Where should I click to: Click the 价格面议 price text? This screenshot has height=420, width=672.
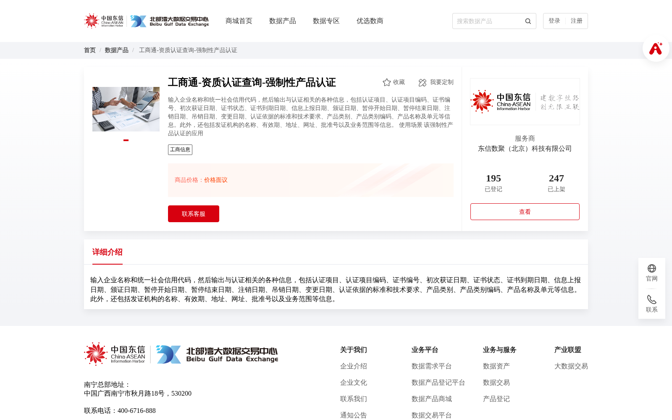coord(216,180)
